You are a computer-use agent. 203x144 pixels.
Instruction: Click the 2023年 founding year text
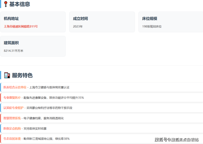[78, 27]
